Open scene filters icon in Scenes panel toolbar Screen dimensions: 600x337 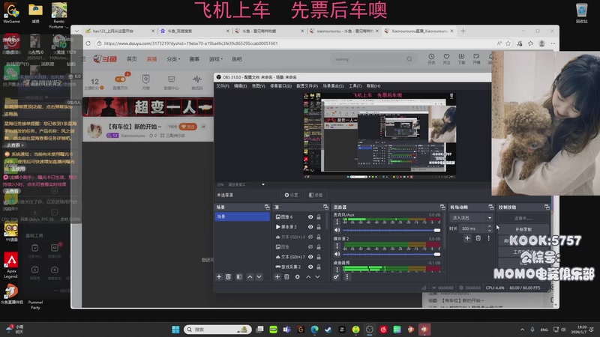[x=238, y=276]
